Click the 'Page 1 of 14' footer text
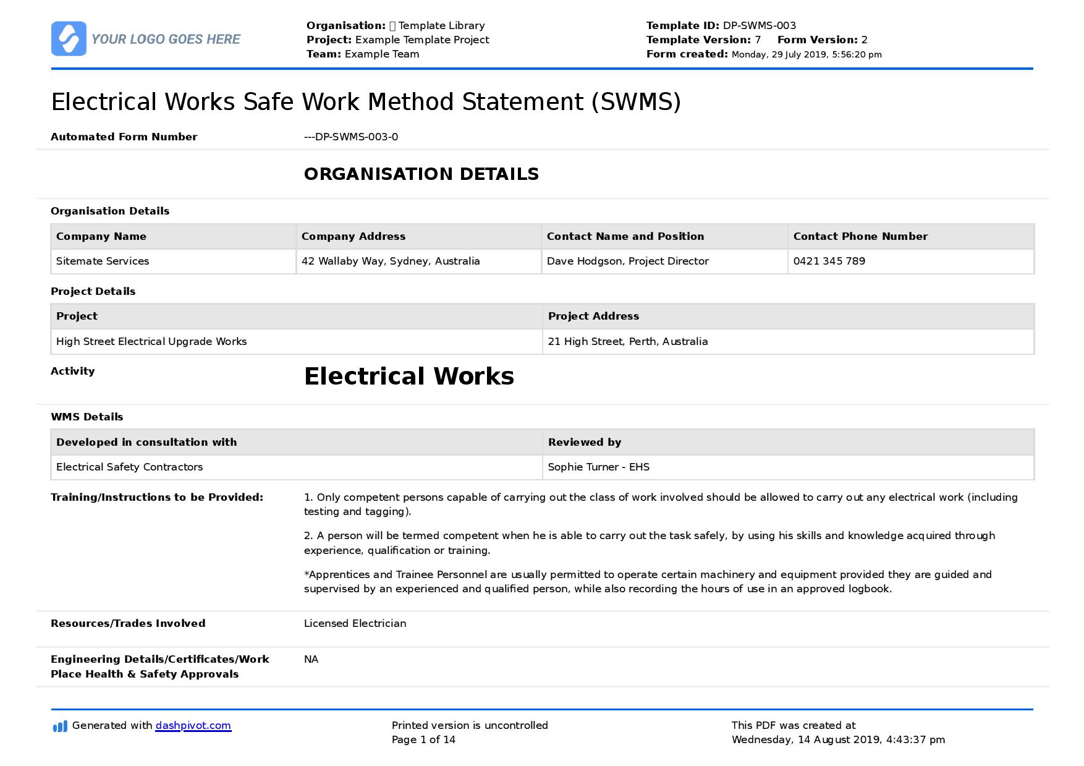Screen dimensions: 1084x766 (x=423, y=740)
